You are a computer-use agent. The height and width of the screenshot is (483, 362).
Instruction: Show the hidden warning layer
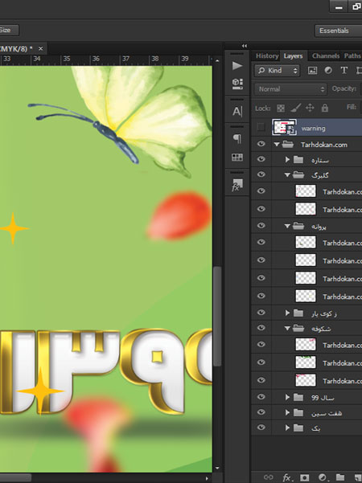click(261, 127)
